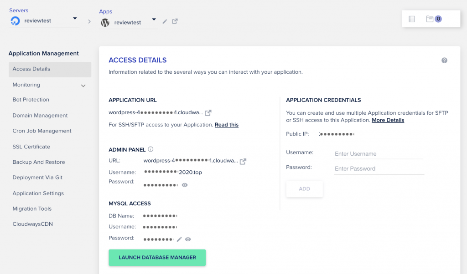Click the Admin Panel username ending 2020.top
Image resolution: width=467 pixels, height=274 pixels.
pyautogui.click(x=173, y=172)
